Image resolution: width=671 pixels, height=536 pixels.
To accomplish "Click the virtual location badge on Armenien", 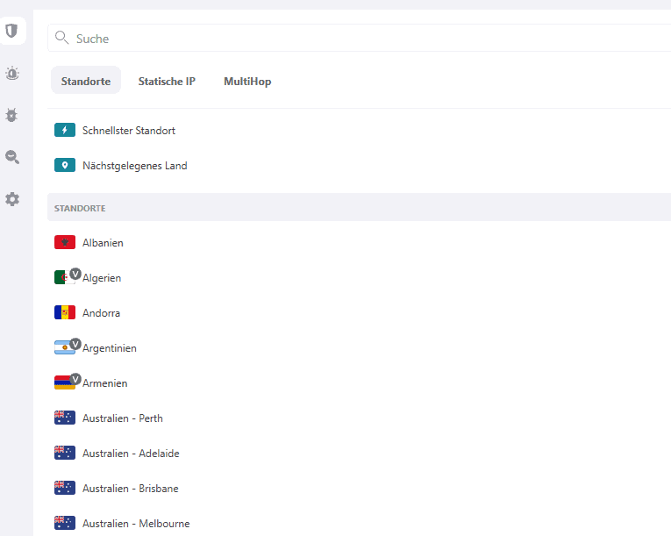I will (x=75, y=379).
